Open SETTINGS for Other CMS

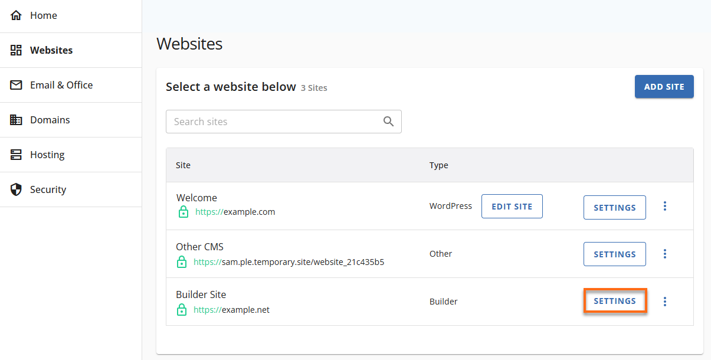click(615, 254)
